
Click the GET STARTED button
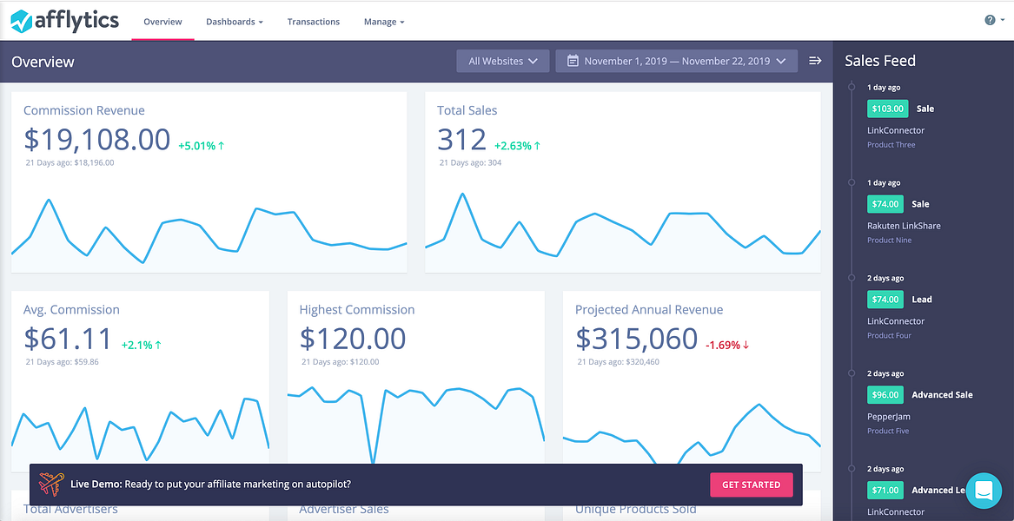(752, 485)
